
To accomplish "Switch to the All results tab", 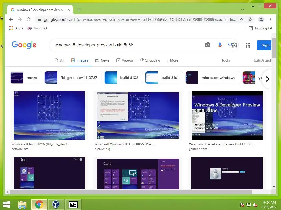I will (x=59, y=60).
